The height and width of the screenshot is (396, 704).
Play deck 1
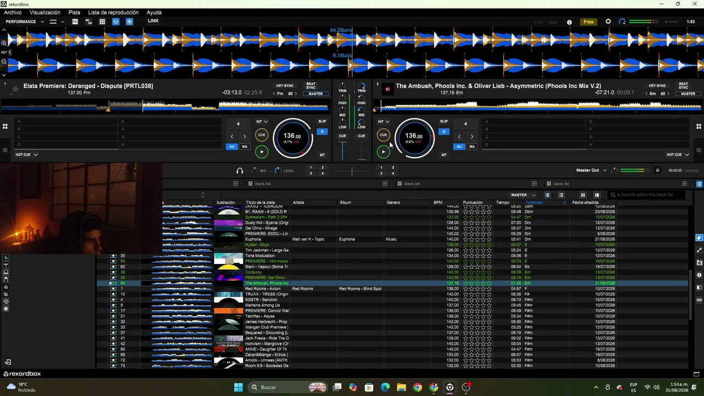pos(262,152)
